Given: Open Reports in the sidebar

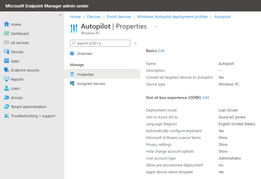Looking at the screenshot, I should (x=17, y=79).
